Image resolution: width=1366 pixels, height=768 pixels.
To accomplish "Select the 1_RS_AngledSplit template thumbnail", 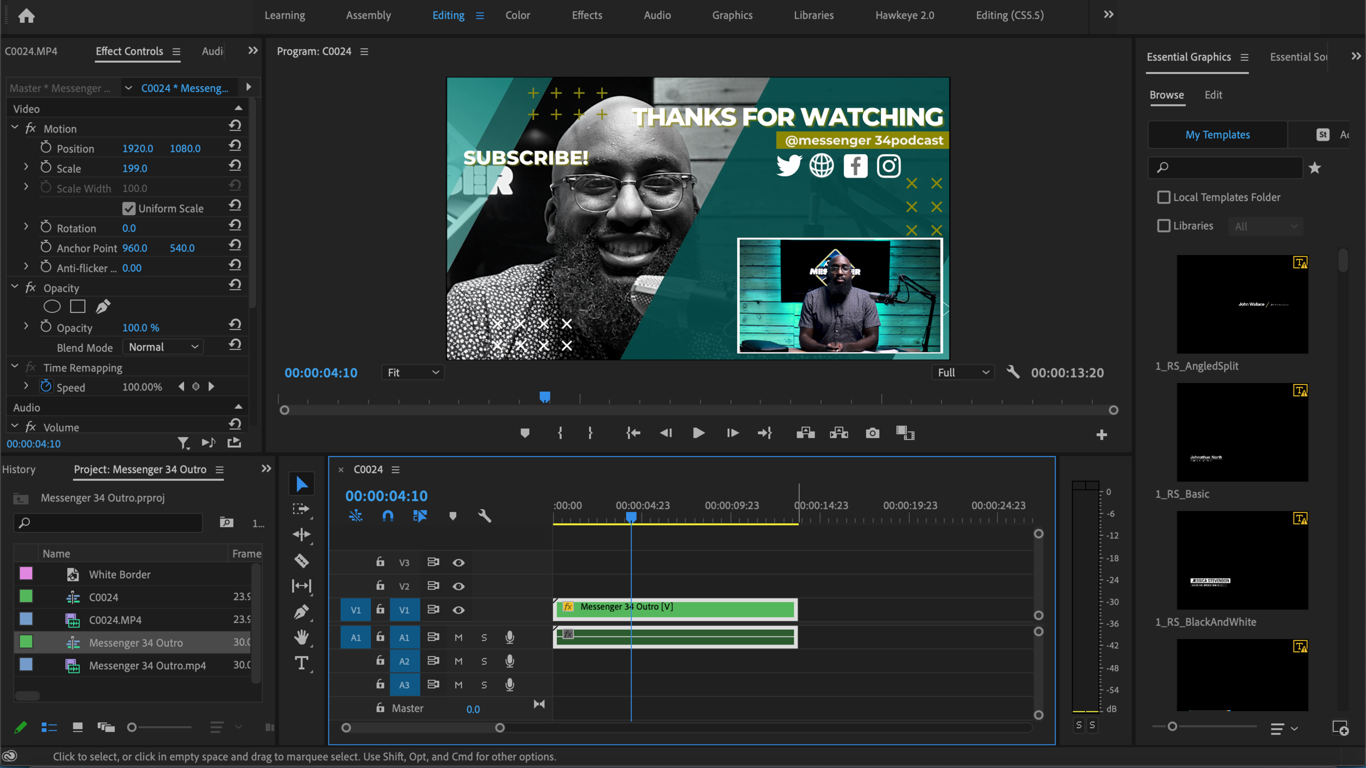I will point(1242,304).
